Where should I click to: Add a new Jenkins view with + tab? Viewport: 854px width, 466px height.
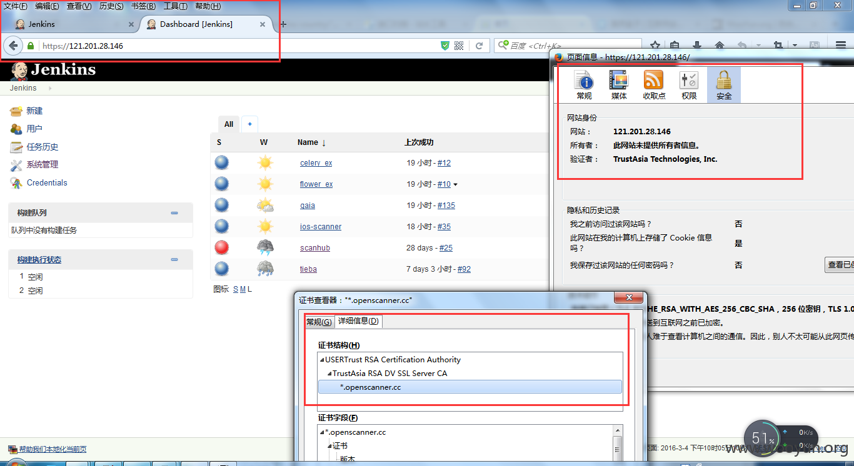tap(249, 124)
